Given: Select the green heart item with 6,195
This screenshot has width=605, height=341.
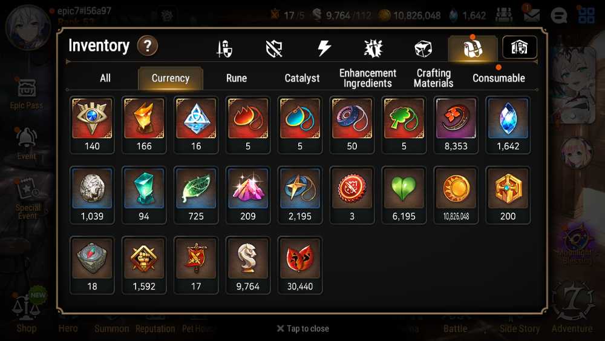Looking at the screenshot, I should (404, 196).
